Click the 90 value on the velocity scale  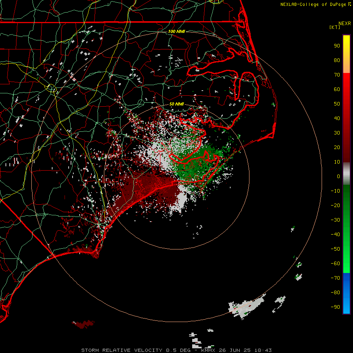pos(337,46)
